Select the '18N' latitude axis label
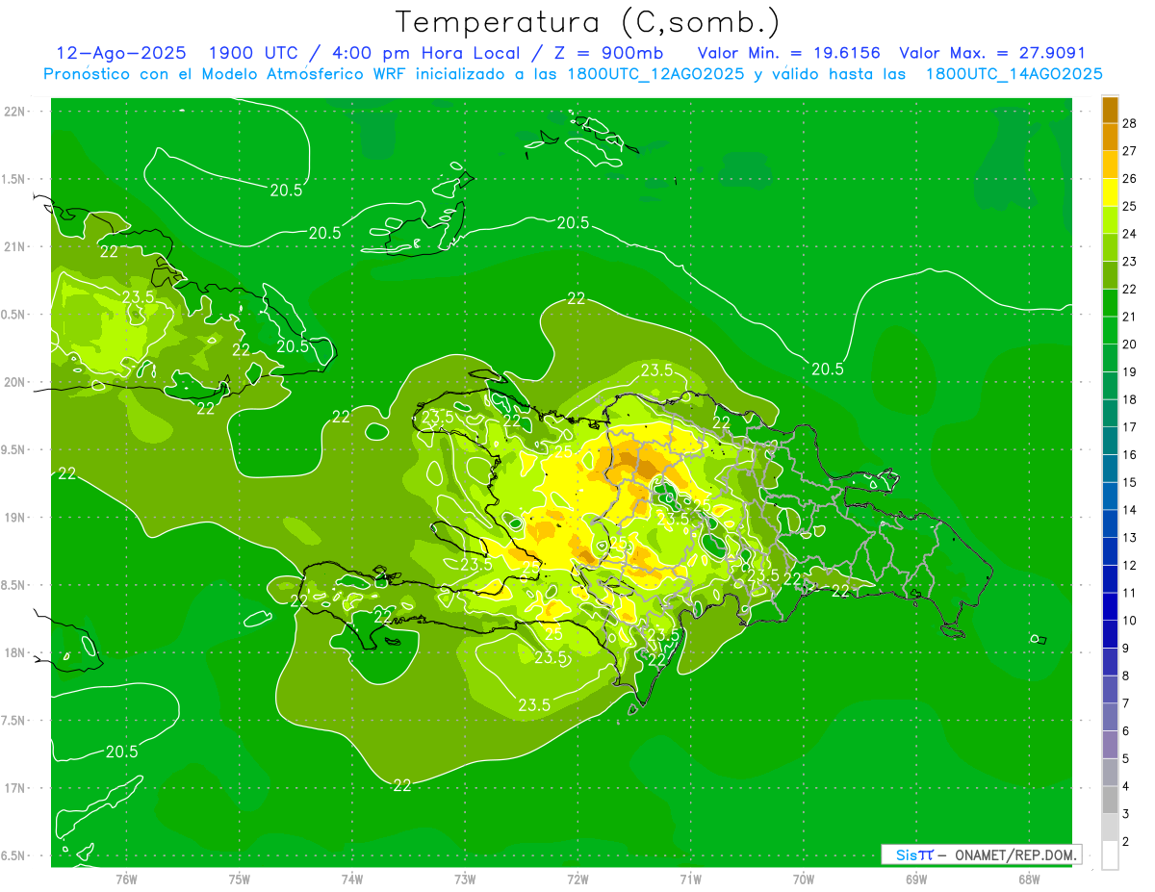Screen dimensions: 1155x892 16,652
